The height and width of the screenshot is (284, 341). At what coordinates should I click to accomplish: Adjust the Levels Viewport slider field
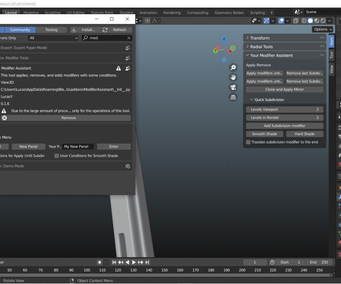[285, 110]
